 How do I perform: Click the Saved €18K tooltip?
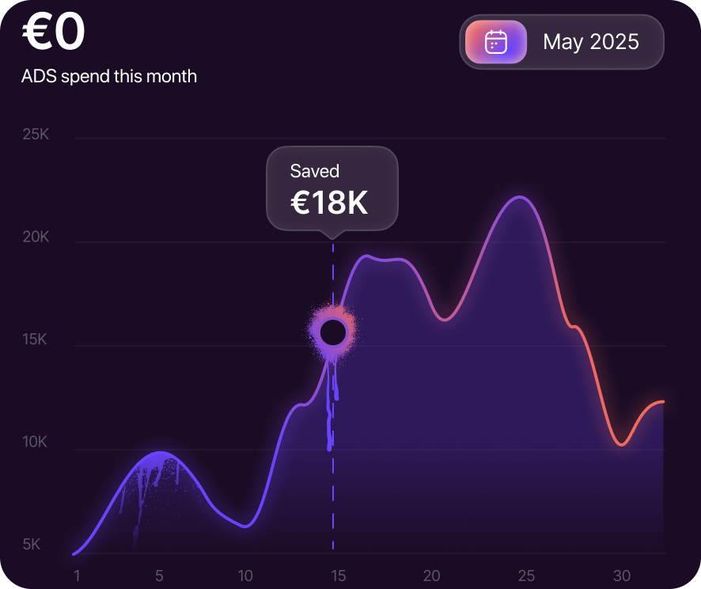pyautogui.click(x=332, y=188)
